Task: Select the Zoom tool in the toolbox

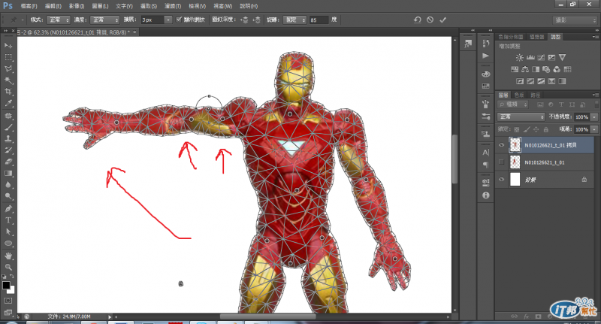Action: (x=8, y=267)
